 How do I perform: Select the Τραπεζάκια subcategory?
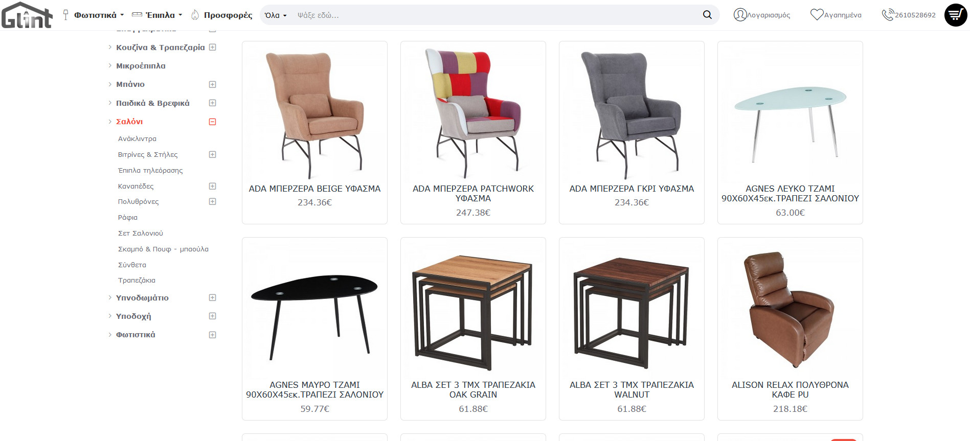click(137, 280)
